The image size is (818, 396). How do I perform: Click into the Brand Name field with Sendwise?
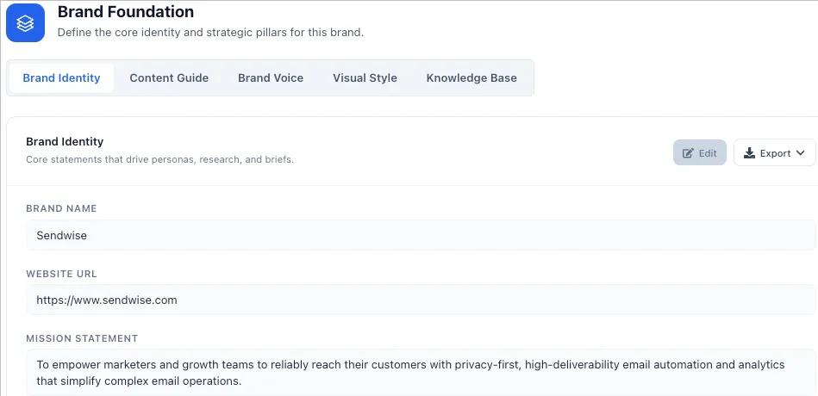click(x=421, y=235)
